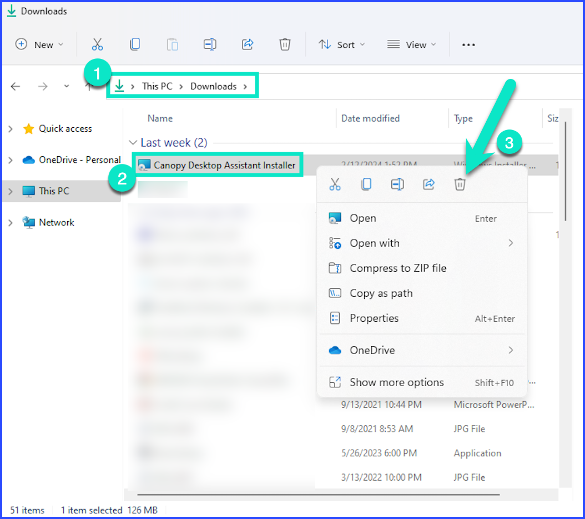Click the Quick access star icon
585x519 pixels.
[29, 129]
